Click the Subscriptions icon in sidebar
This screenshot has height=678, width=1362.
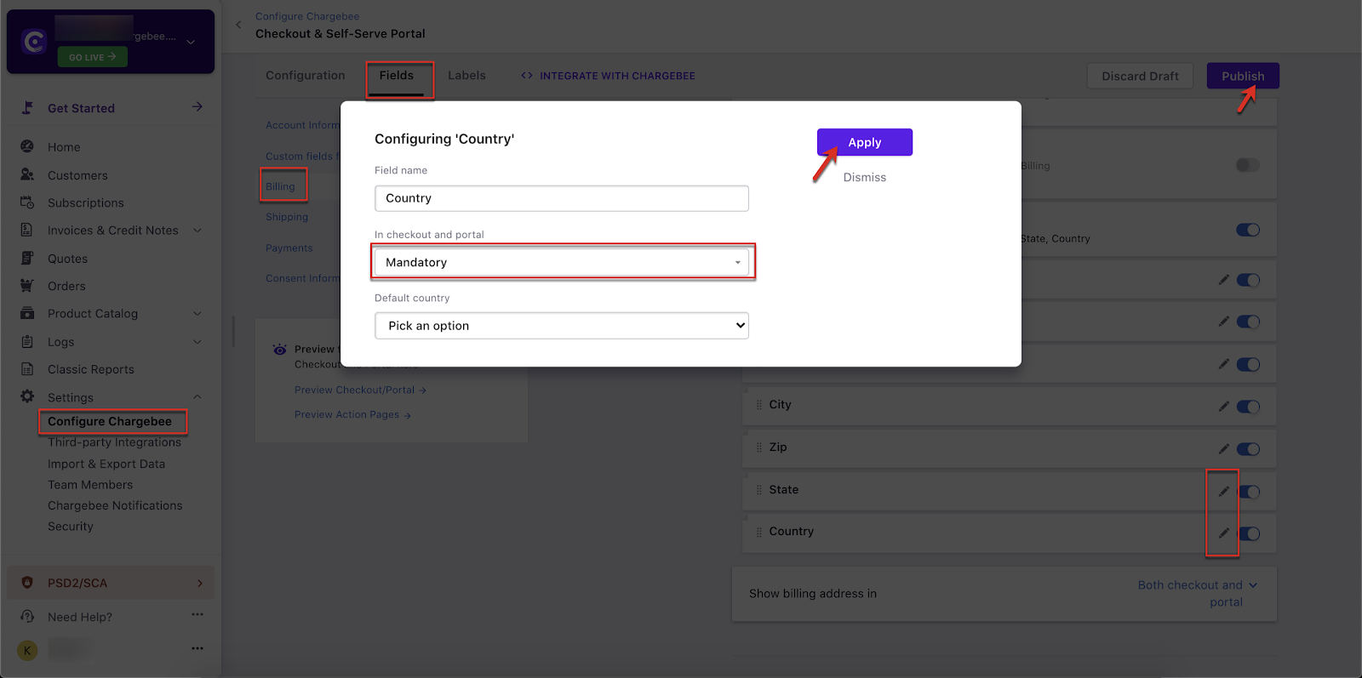pos(27,202)
